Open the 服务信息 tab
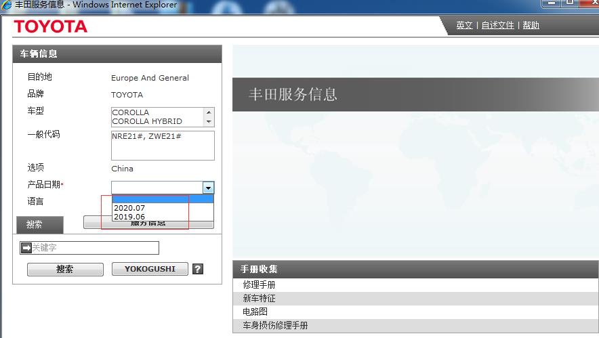Screen dimensions: 599x338 click(148, 223)
